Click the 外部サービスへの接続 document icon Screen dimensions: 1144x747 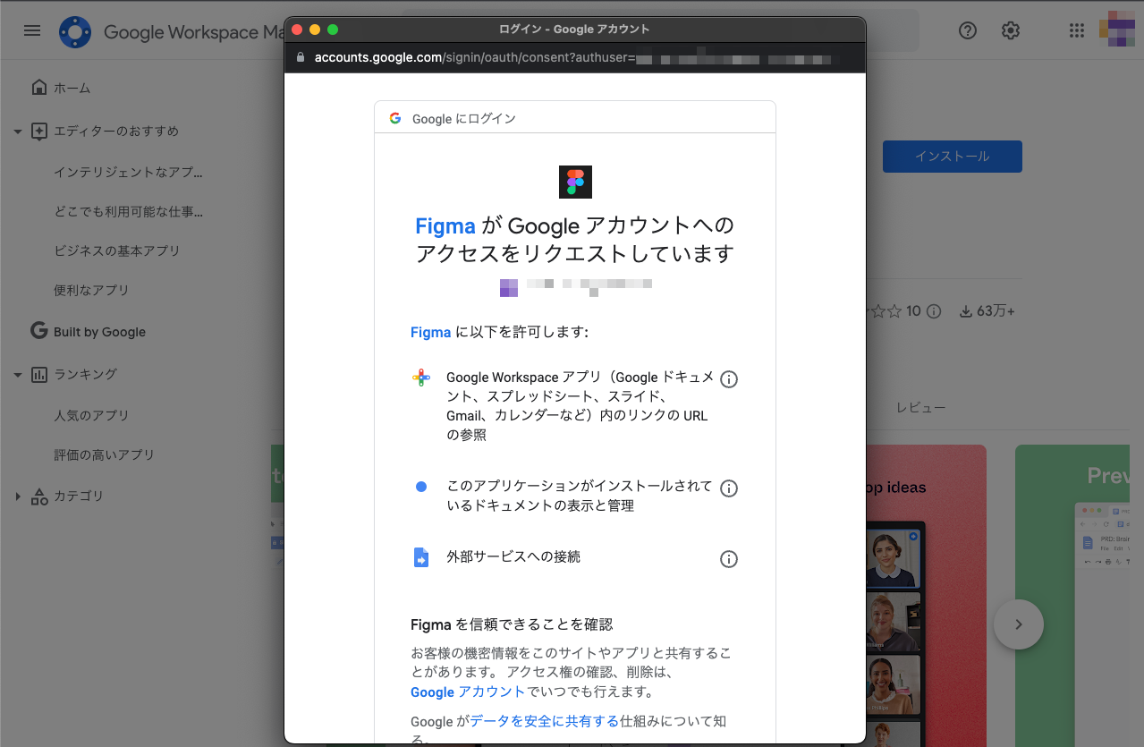click(x=421, y=557)
